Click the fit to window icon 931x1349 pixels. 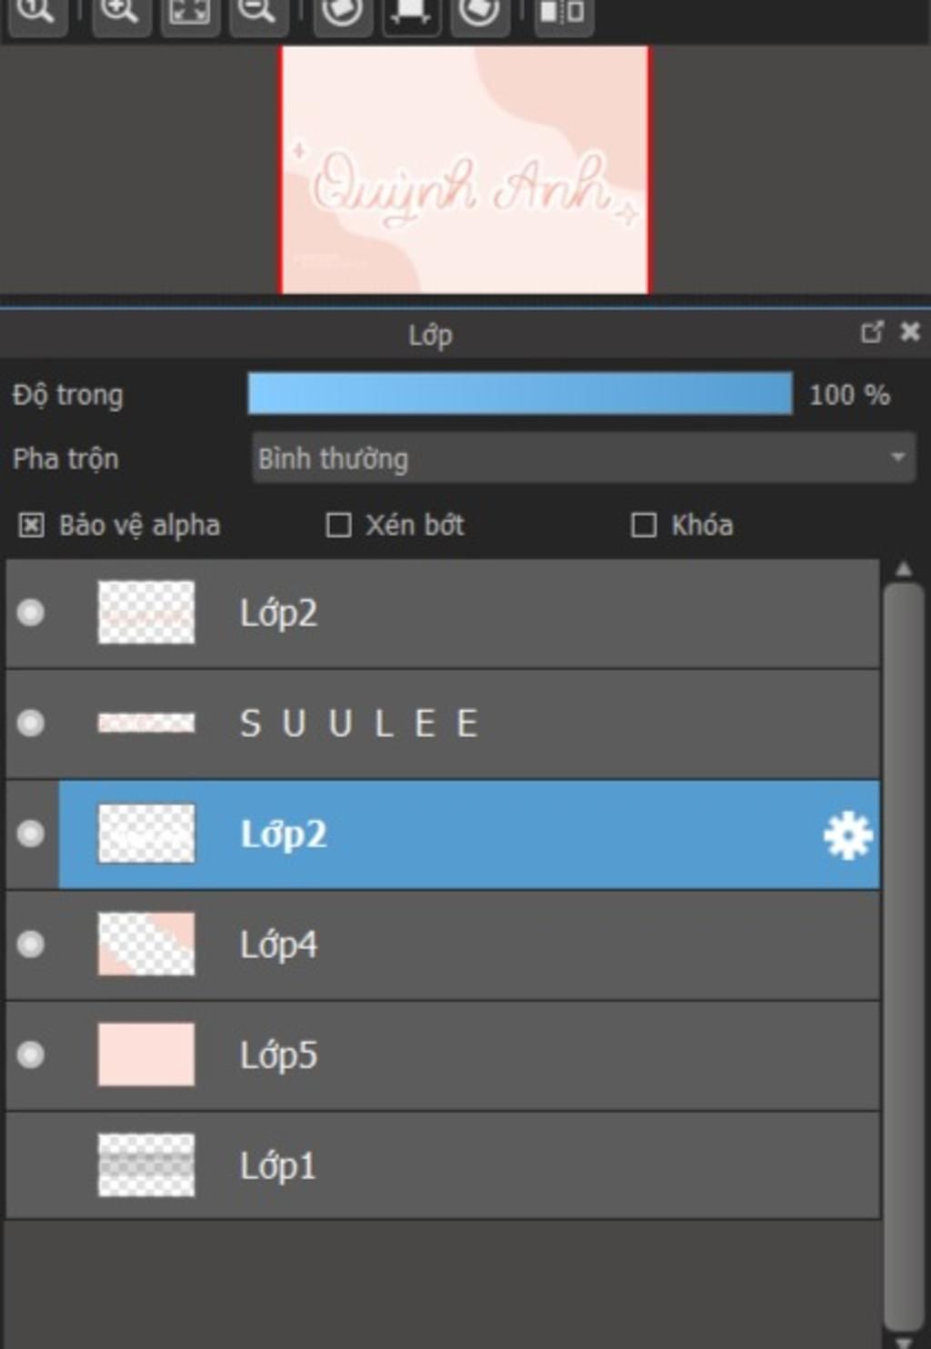pyautogui.click(x=190, y=12)
